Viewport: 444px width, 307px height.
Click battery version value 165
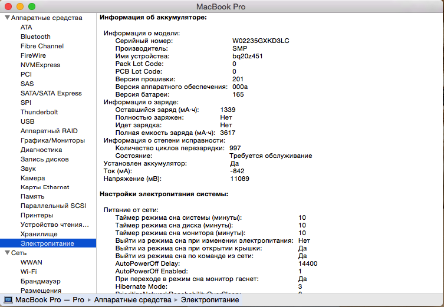pos(238,94)
